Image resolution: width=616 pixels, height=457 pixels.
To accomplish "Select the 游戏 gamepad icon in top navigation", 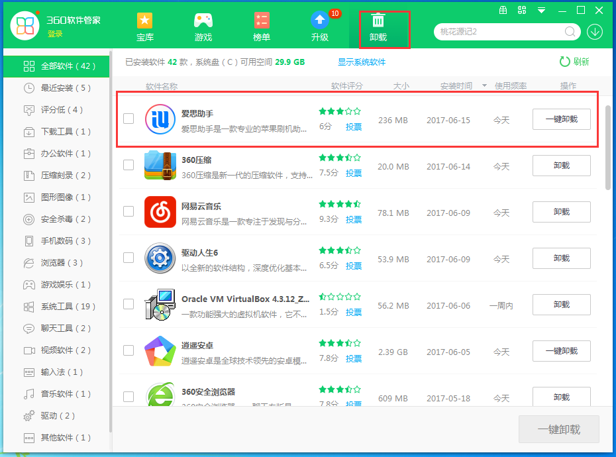I will point(203,20).
